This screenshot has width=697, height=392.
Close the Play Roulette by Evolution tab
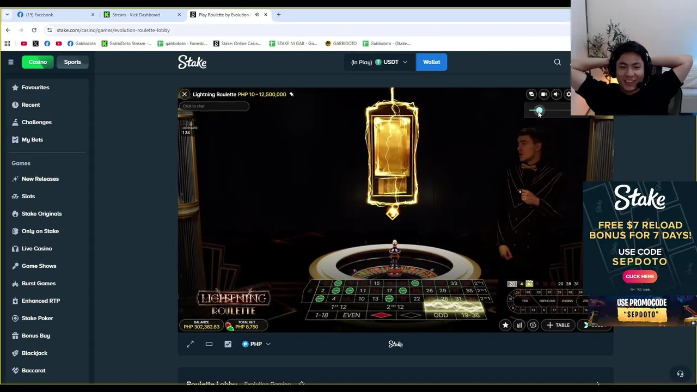[265, 15]
